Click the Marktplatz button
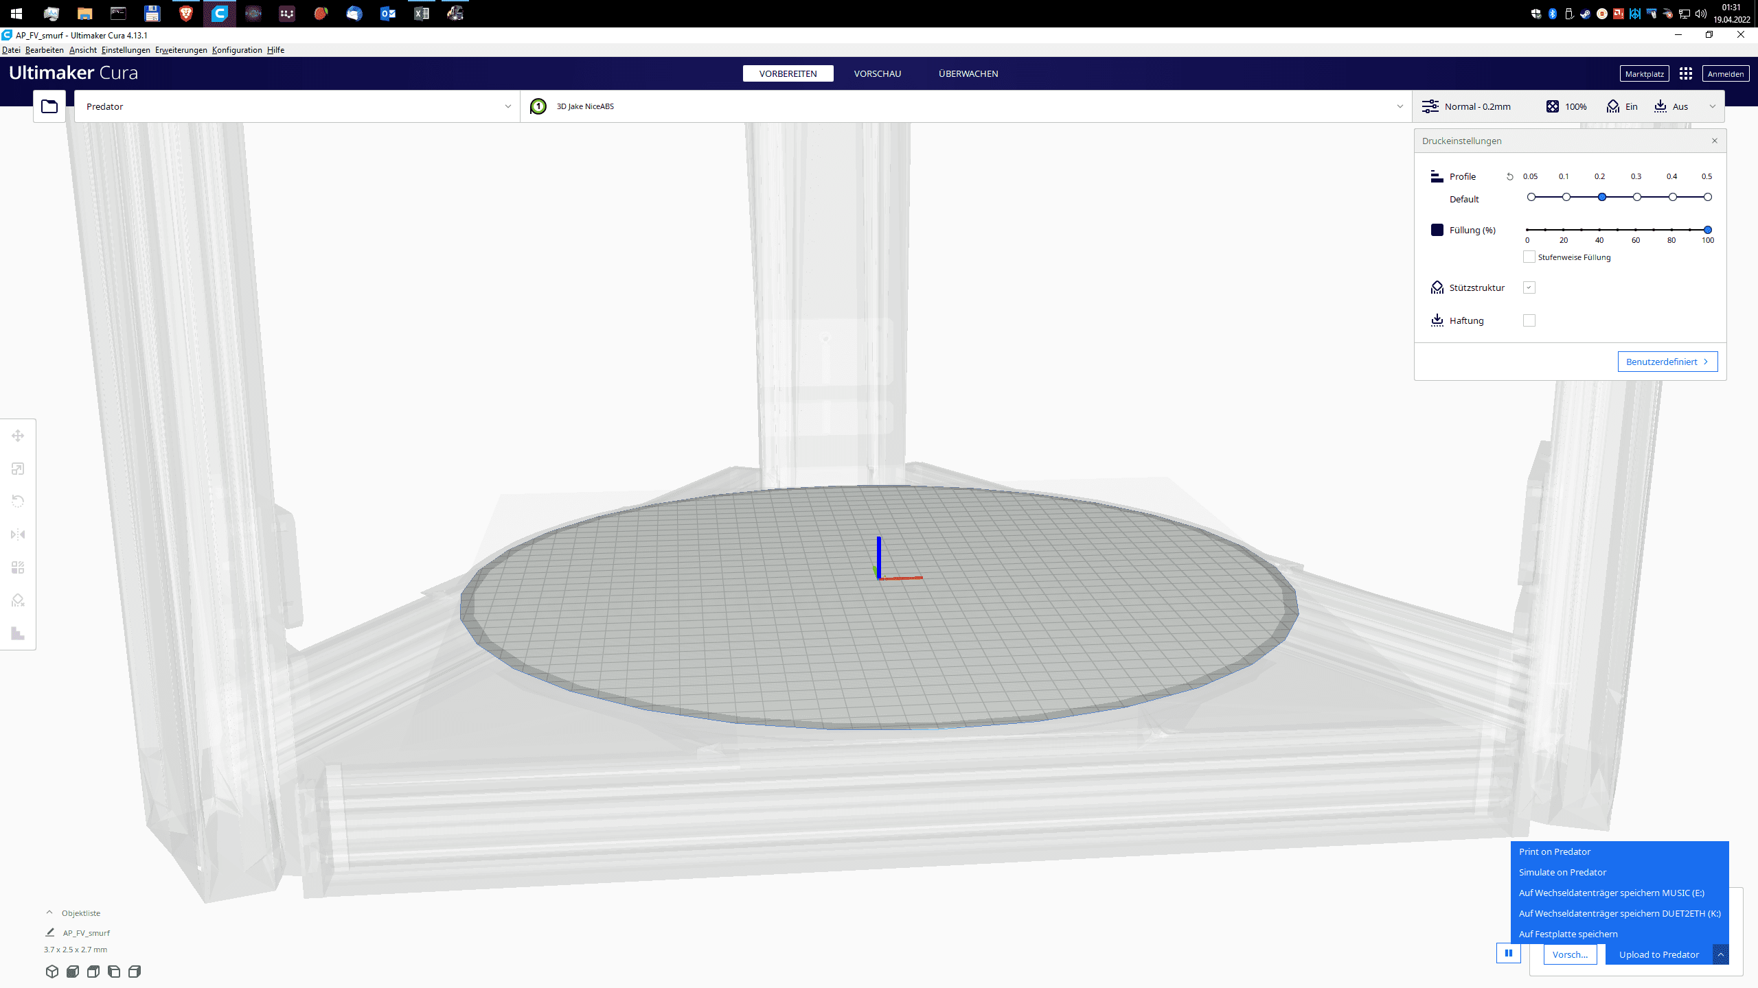This screenshot has height=988, width=1758. (x=1644, y=73)
